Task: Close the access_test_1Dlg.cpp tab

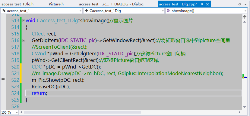Action: 207,4
